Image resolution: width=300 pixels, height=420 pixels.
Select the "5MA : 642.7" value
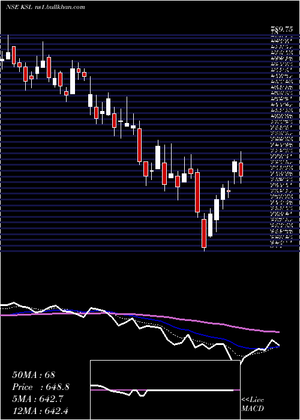[x=38, y=399]
